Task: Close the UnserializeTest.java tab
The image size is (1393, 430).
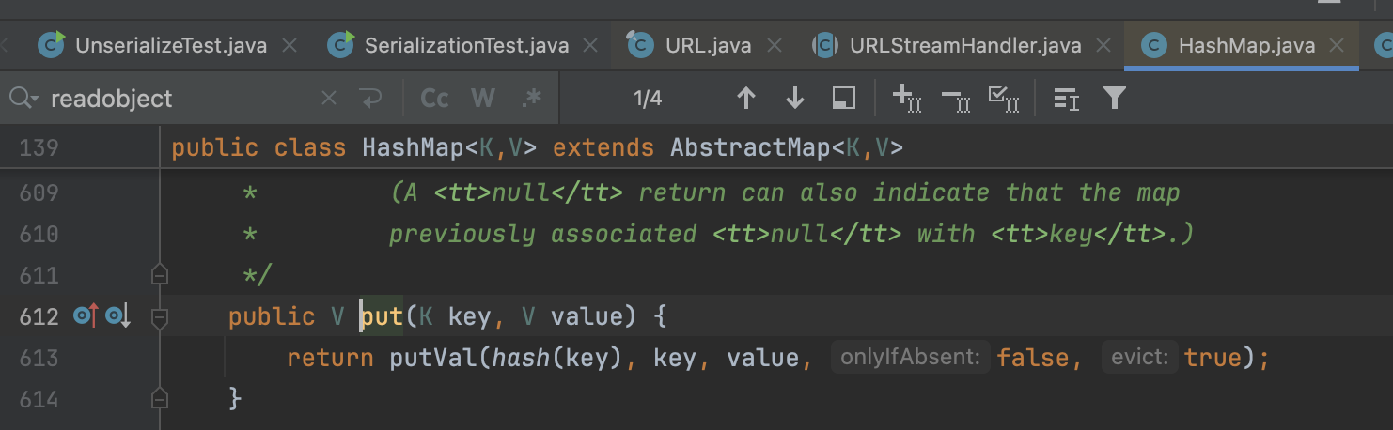Action: coord(290,45)
